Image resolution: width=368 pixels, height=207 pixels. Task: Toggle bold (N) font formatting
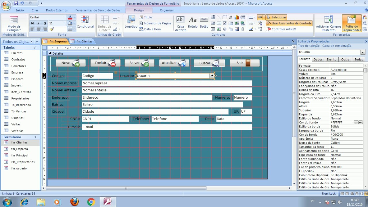coord(32,23)
